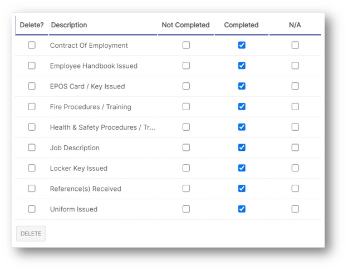Uncheck Completed for Reference(s) Received

tap(242, 189)
